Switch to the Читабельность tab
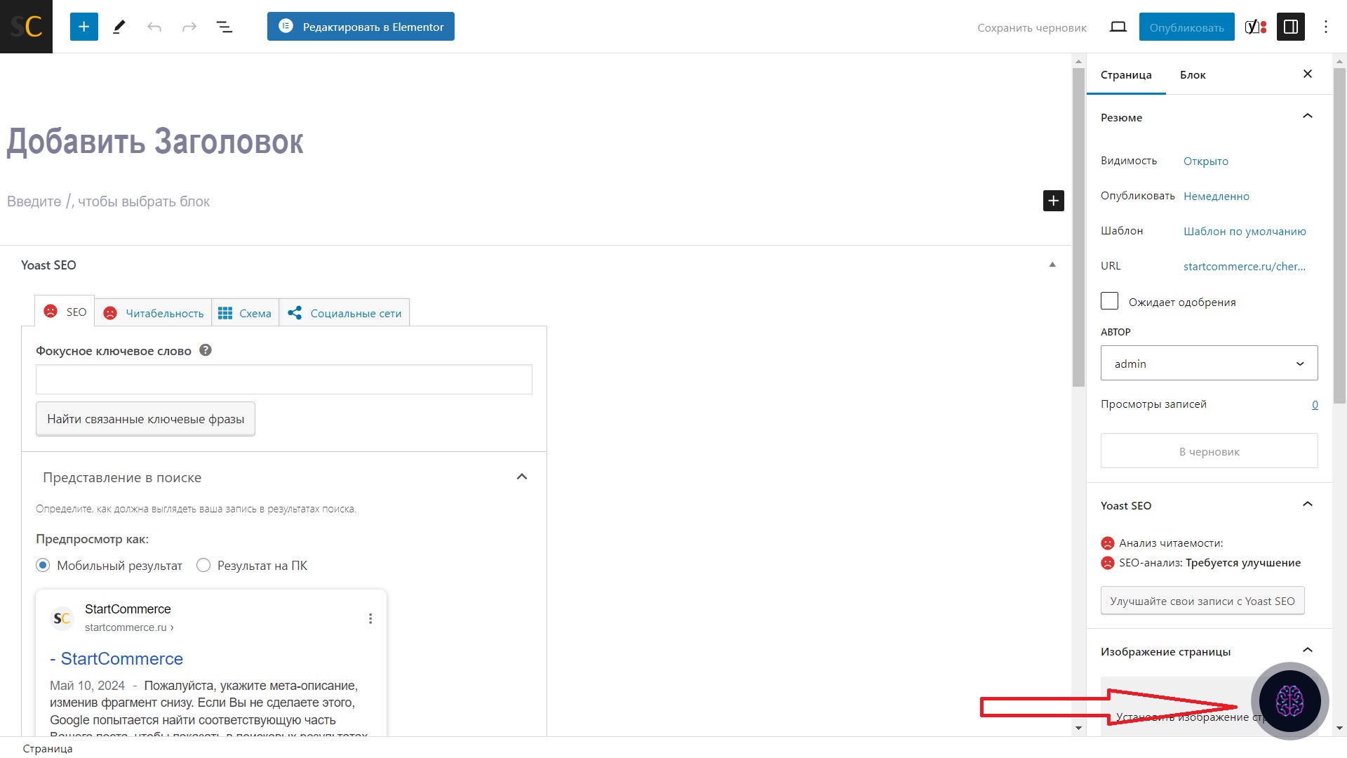Image resolution: width=1347 pixels, height=758 pixels. click(154, 313)
